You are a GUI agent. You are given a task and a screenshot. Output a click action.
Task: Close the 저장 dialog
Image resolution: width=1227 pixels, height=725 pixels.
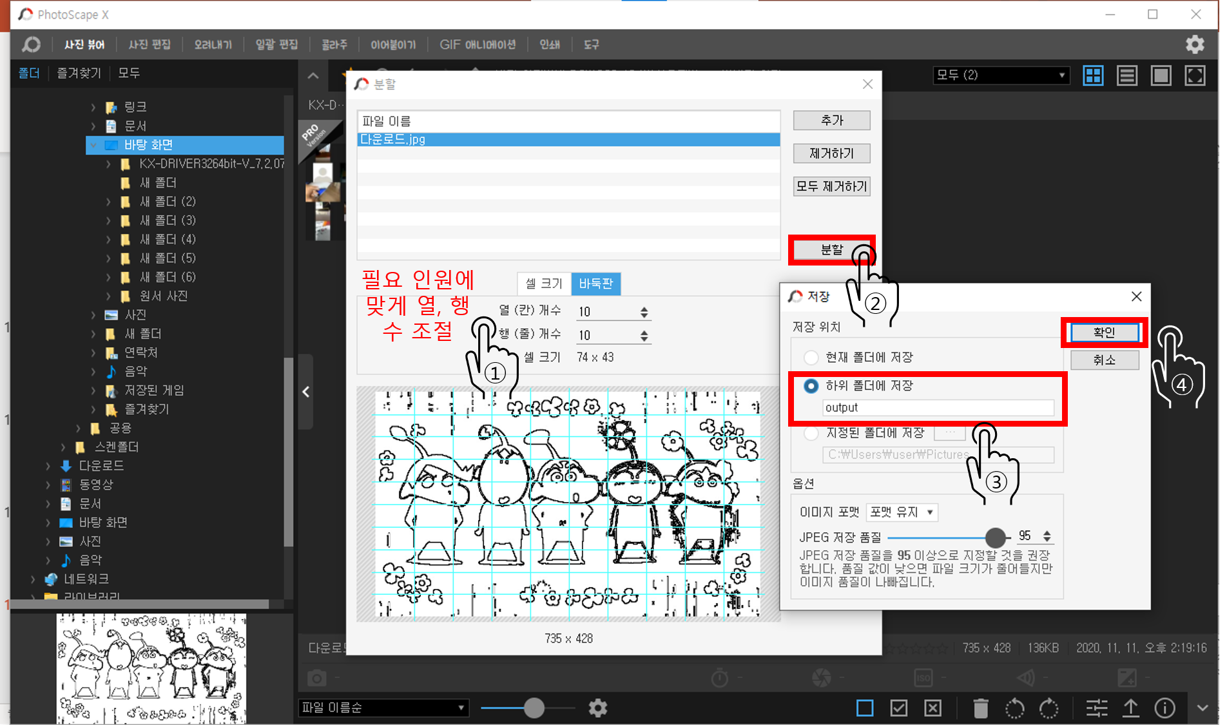[x=1136, y=296]
